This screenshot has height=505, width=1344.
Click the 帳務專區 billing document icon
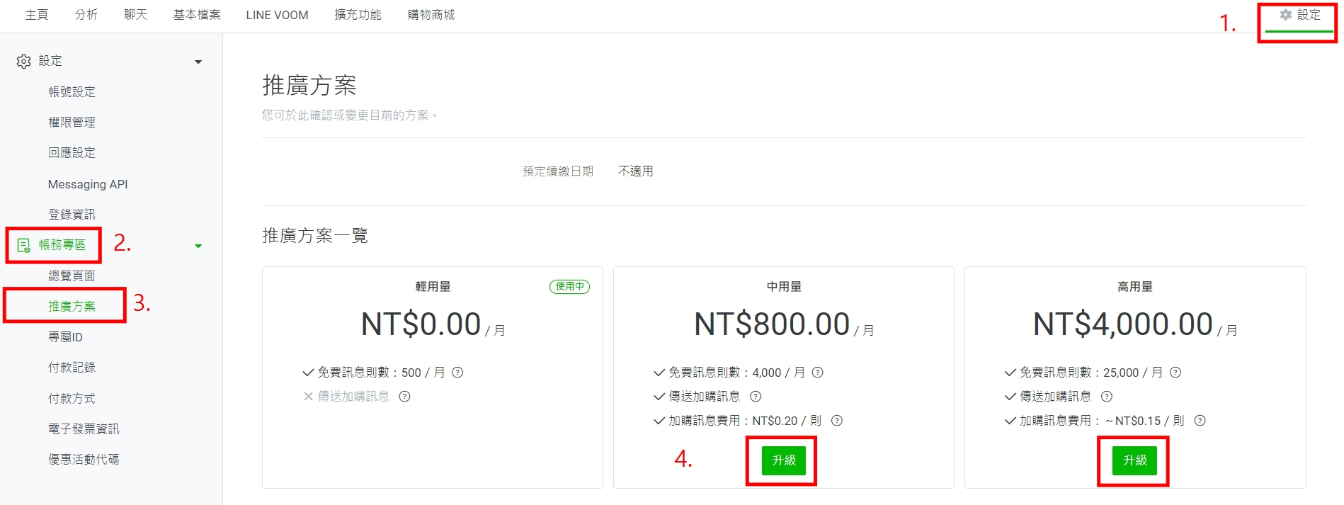pyautogui.click(x=23, y=245)
